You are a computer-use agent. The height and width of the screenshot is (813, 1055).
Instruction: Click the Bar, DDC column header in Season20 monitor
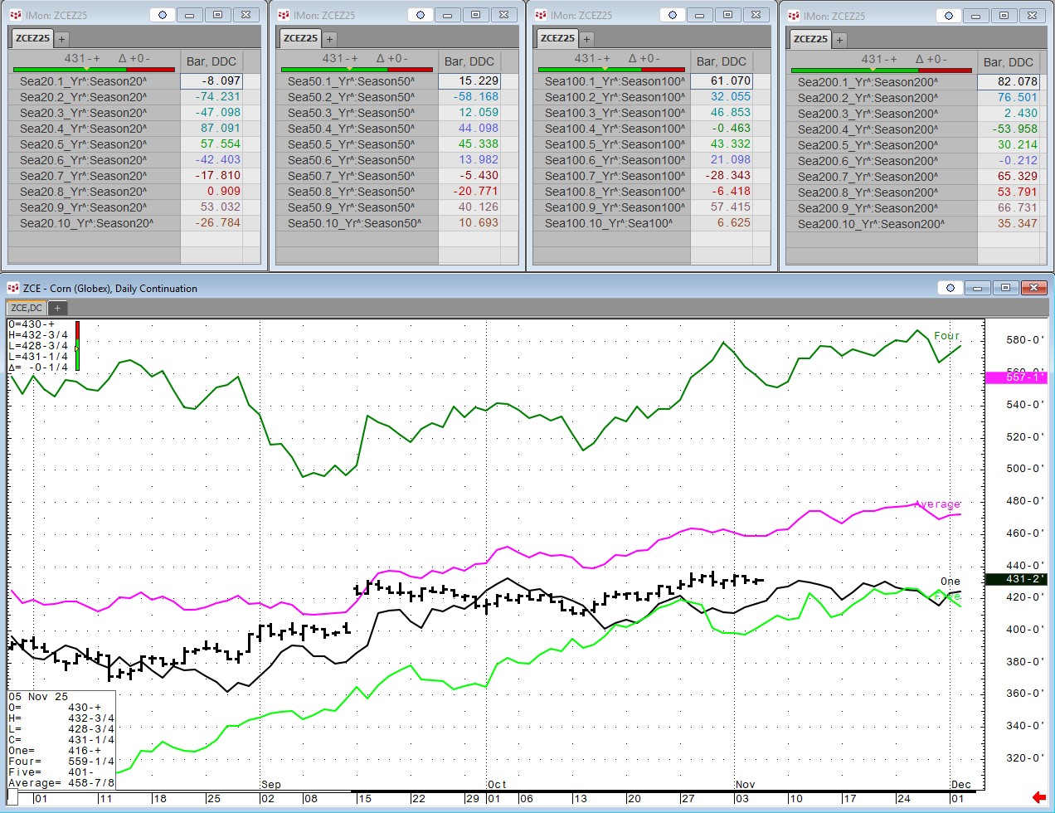pyautogui.click(x=211, y=61)
